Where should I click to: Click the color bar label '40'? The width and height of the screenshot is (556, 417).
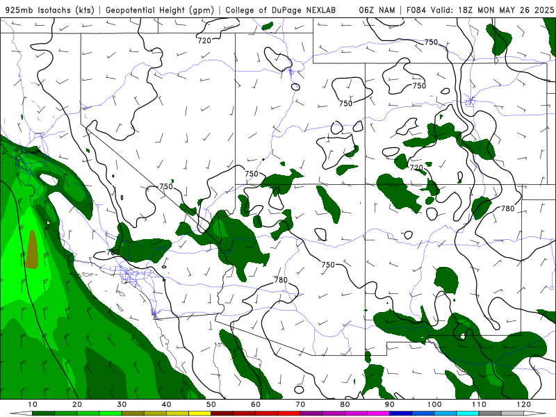click(x=166, y=404)
